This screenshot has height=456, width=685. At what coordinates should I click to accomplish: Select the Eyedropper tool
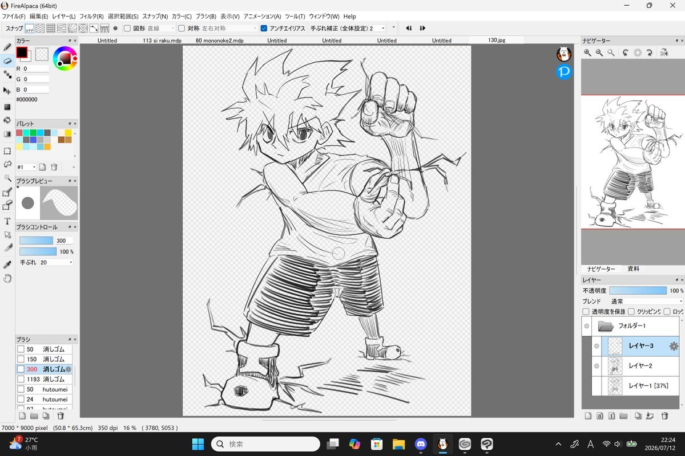[7, 265]
